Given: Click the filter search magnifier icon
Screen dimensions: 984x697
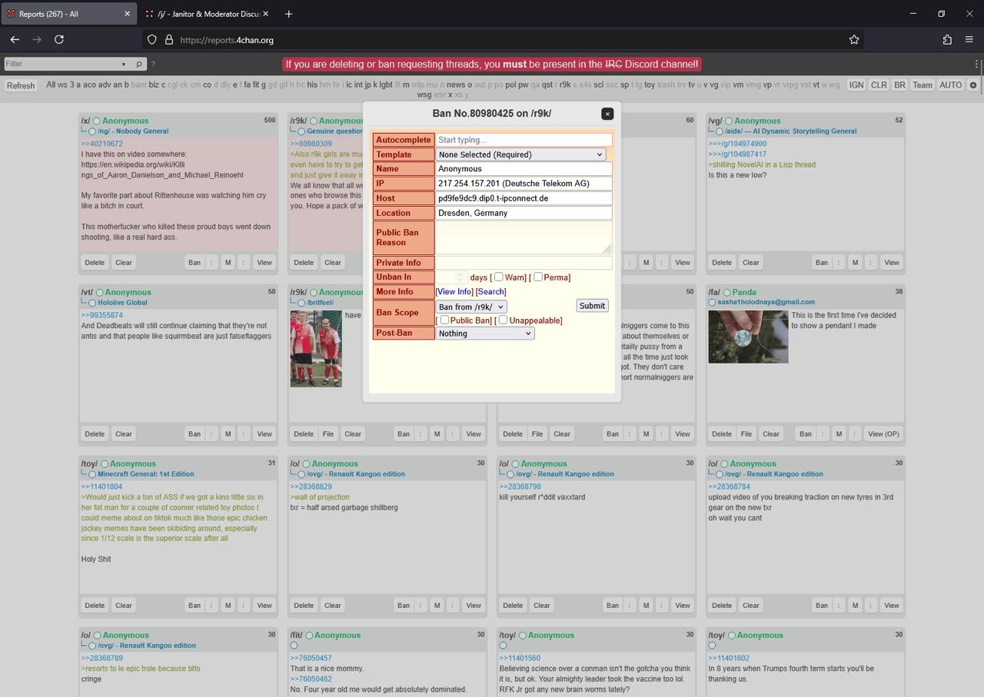Looking at the screenshot, I should pyautogui.click(x=139, y=64).
